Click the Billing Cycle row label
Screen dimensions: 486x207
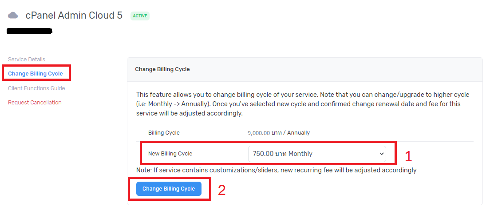tap(164, 133)
